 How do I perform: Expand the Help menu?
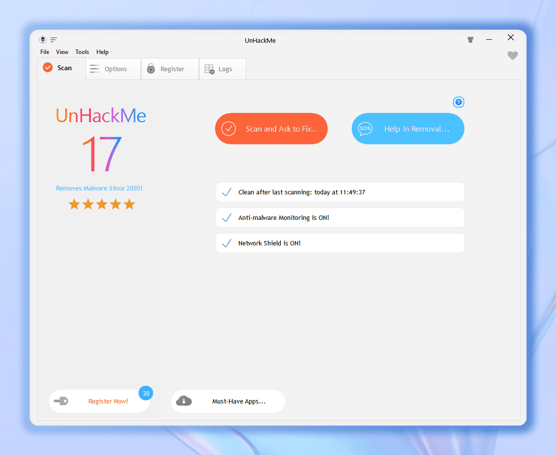pos(102,52)
